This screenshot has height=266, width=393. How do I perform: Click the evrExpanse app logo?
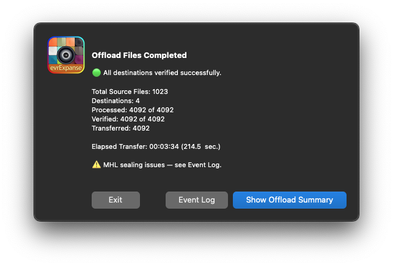click(66, 55)
